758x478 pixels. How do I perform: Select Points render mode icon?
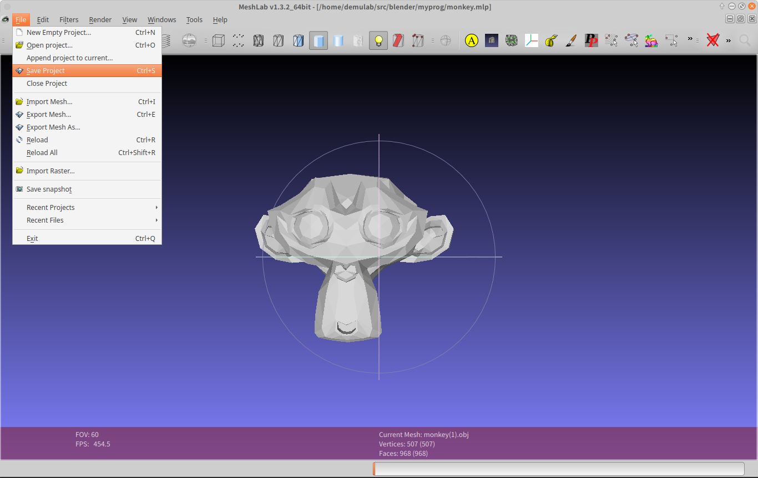tap(239, 40)
